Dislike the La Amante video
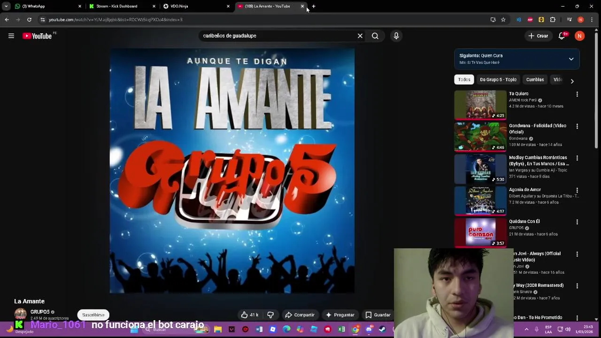 coord(270,315)
